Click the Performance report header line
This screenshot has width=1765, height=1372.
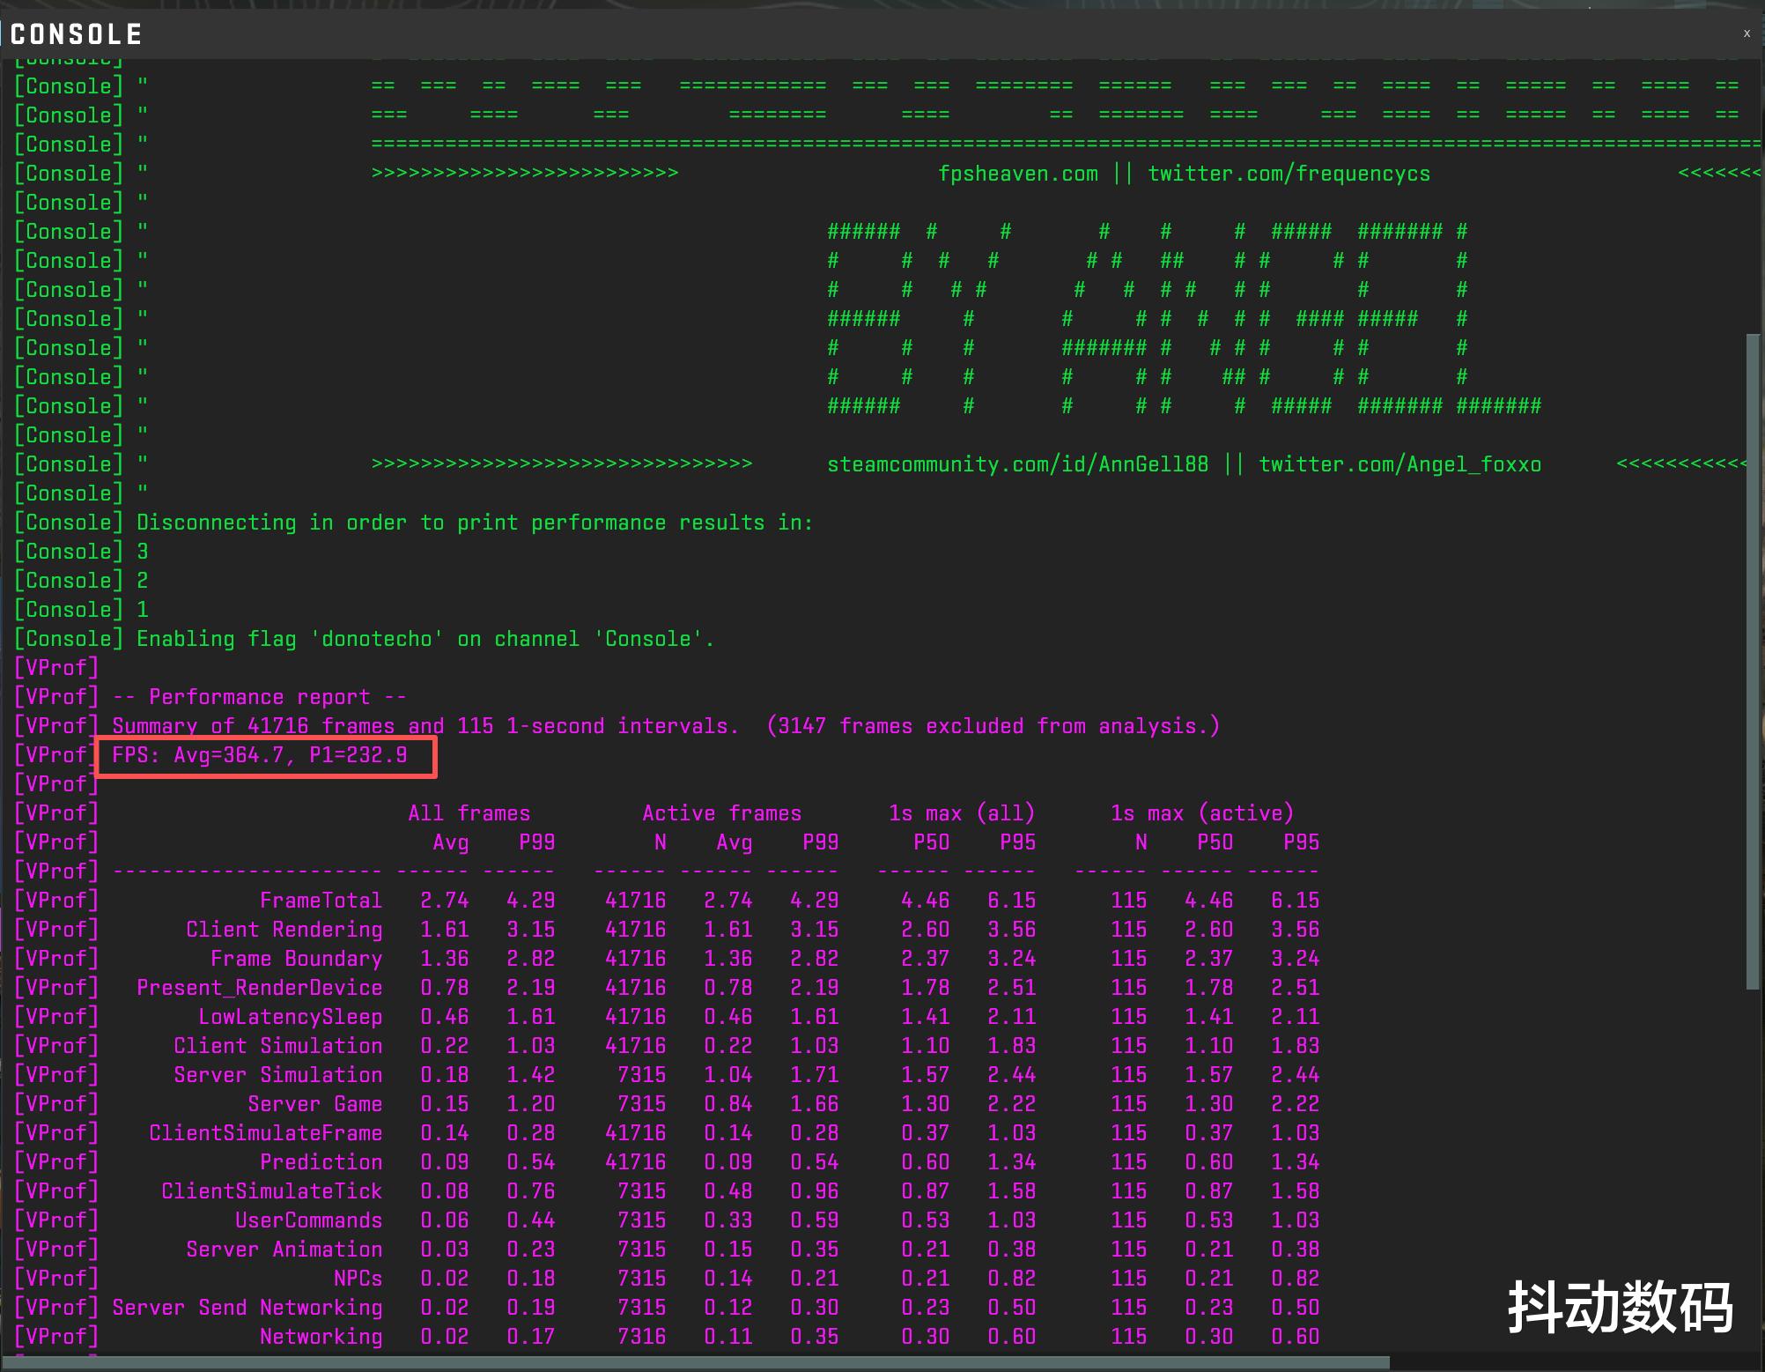[x=259, y=697]
